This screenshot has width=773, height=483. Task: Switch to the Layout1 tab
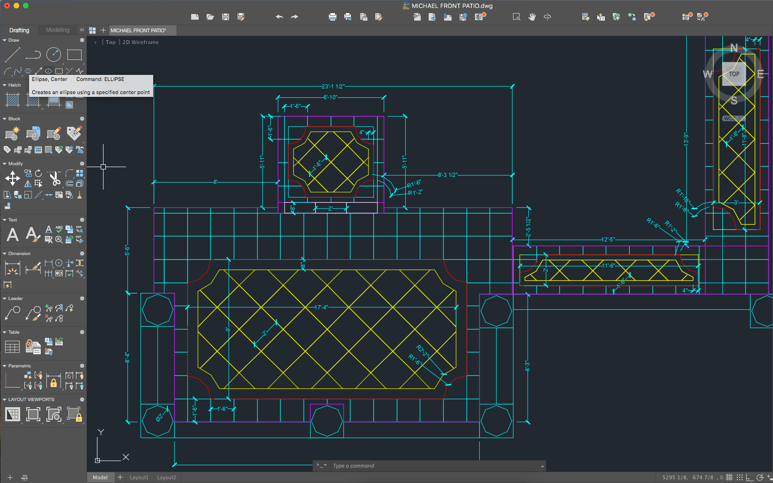(139, 477)
